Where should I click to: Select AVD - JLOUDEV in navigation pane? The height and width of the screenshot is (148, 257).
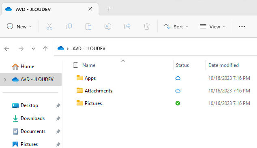coord(31,79)
